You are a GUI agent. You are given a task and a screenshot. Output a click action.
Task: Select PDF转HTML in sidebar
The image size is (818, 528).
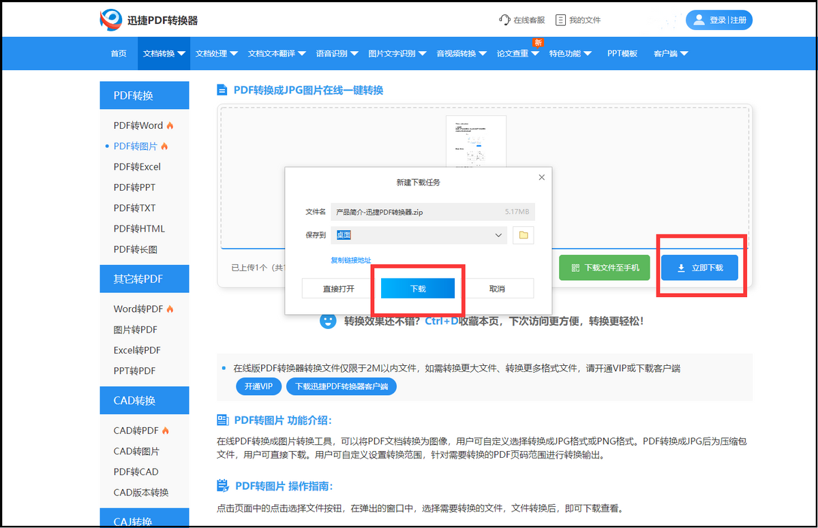pos(139,228)
